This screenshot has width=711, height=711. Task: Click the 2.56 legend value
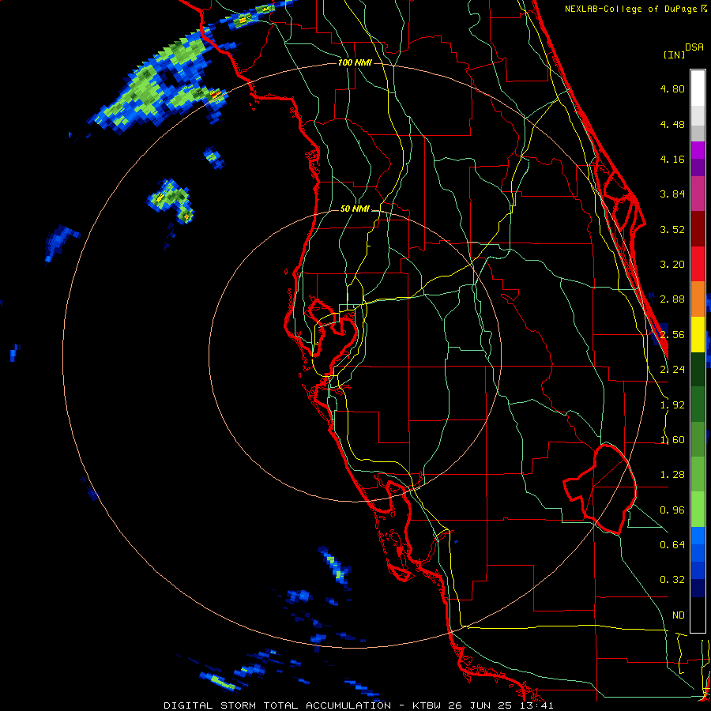click(x=672, y=335)
